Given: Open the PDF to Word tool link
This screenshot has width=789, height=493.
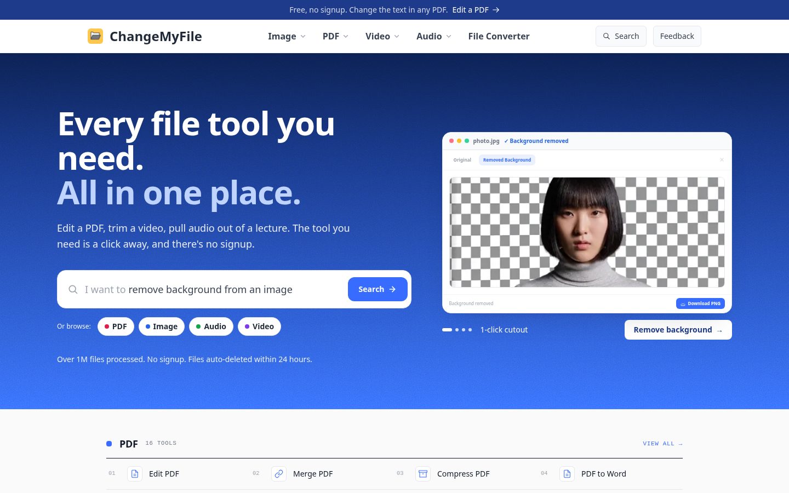Looking at the screenshot, I should [603, 474].
